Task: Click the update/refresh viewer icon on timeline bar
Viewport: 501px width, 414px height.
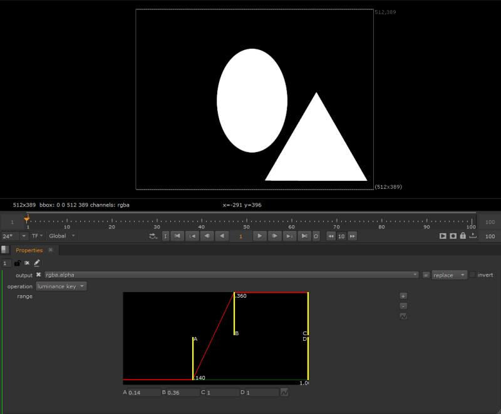Action: [x=152, y=236]
